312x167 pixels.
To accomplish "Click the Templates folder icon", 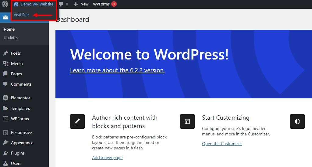I will pyautogui.click(x=5, y=108).
